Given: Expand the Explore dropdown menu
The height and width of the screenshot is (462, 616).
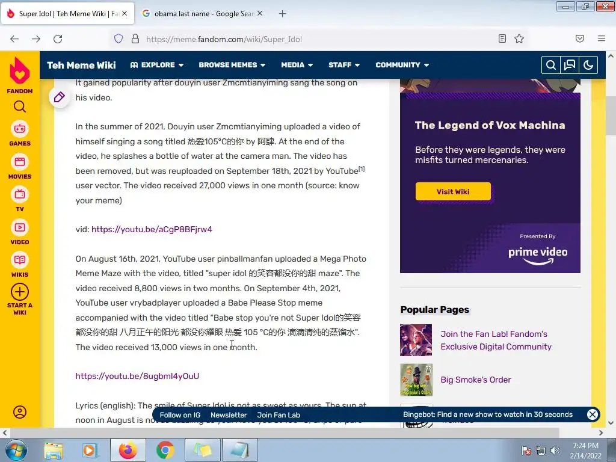Looking at the screenshot, I should [x=157, y=65].
